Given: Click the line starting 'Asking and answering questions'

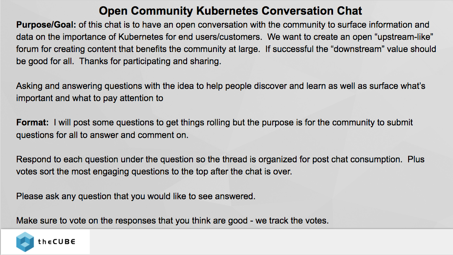Looking at the screenshot, I should (x=221, y=86).
